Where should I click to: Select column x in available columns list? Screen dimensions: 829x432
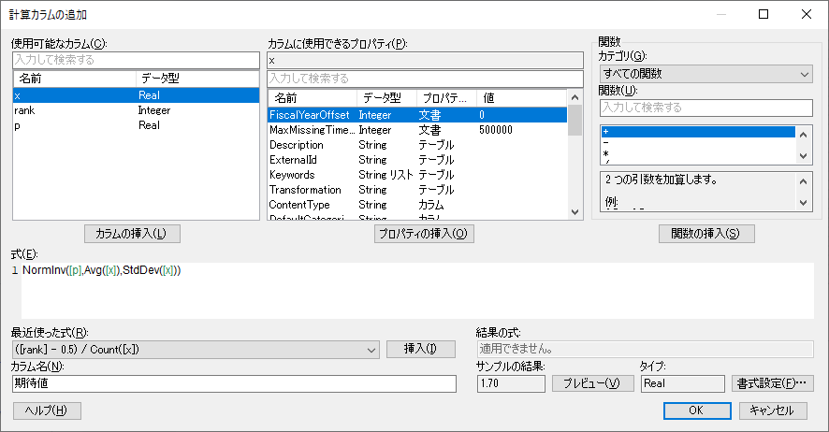click(x=136, y=95)
